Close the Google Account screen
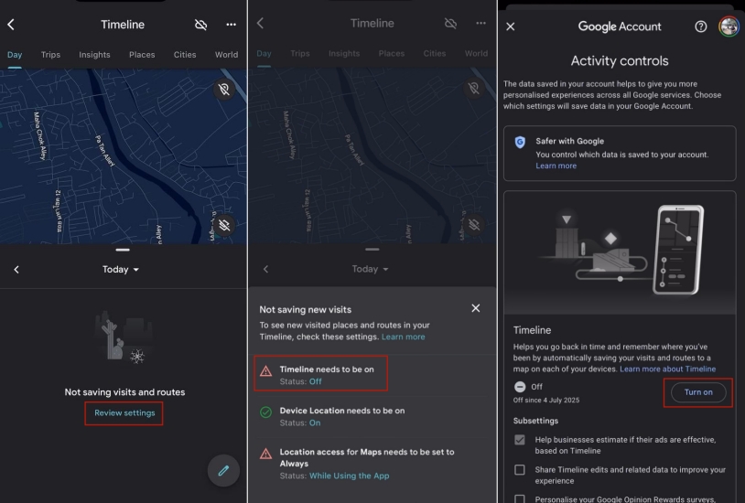Screen dimensions: 745x503 pyautogui.click(x=511, y=27)
